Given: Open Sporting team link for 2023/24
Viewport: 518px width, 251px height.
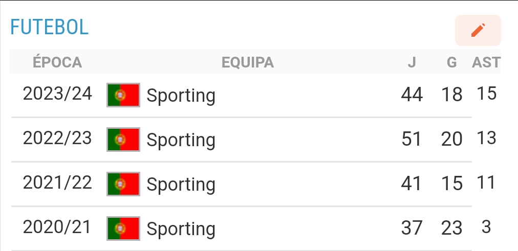Looking at the screenshot, I should click(181, 96).
